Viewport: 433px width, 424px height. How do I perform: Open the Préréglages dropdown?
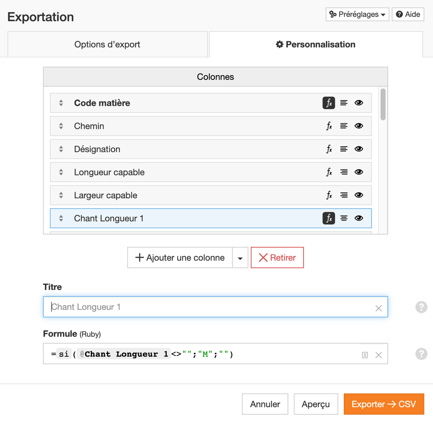click(x=357, y=14)
